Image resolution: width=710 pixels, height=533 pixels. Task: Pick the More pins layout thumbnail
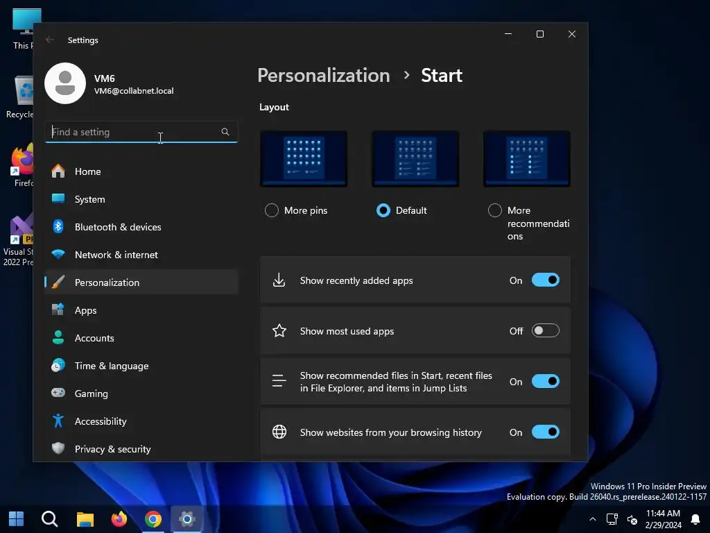[x=304, y=159]
